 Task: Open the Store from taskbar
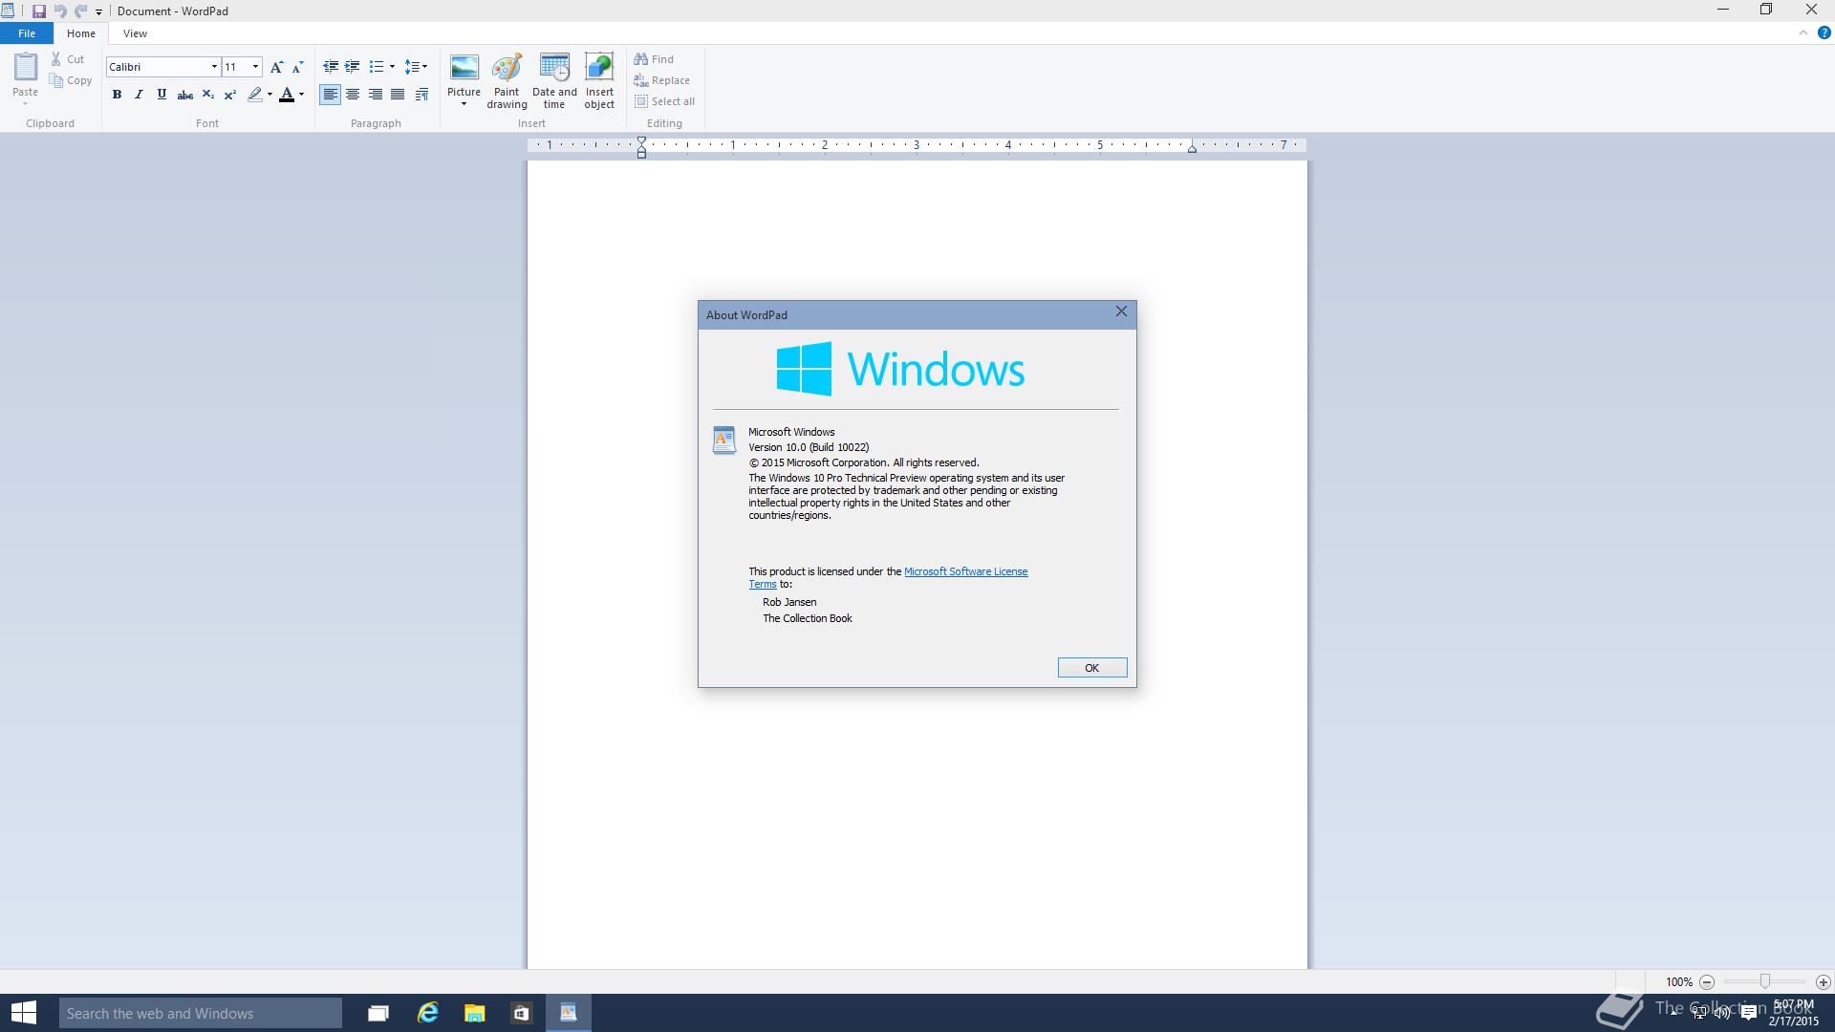click(x=521, y=1013)
